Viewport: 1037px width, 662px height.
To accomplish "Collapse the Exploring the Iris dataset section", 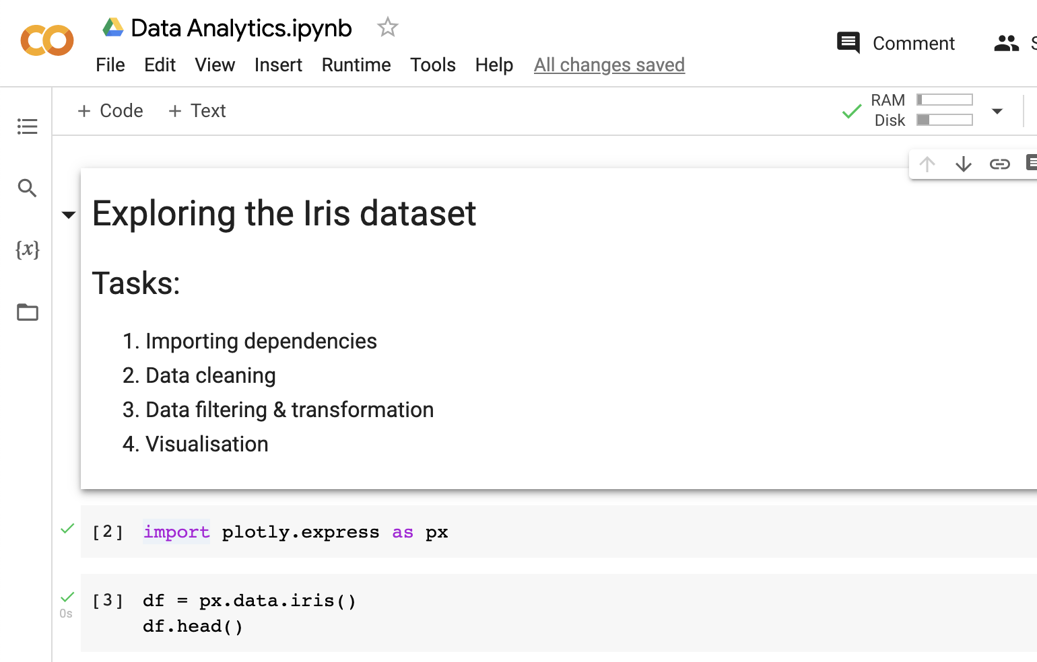I will 68,214.
